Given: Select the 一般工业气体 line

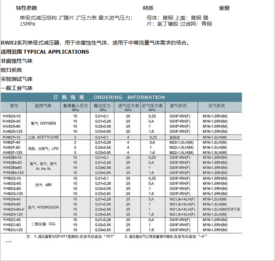Looking at the screenshot, I should (17, 88).
